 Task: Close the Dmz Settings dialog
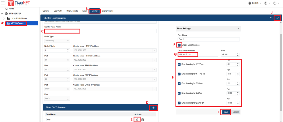pyautogui.click(x=238, y=28)
